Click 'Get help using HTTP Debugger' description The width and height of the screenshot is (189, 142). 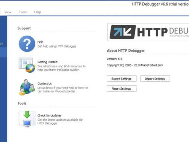click(x=57, y=46)
